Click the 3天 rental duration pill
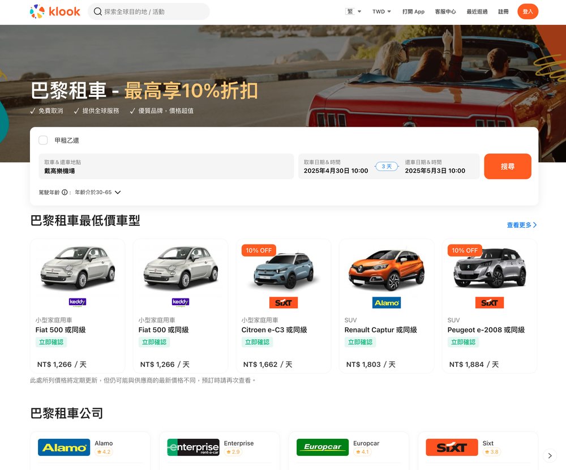Screen dimensions: 566x470 pos(387,165)
